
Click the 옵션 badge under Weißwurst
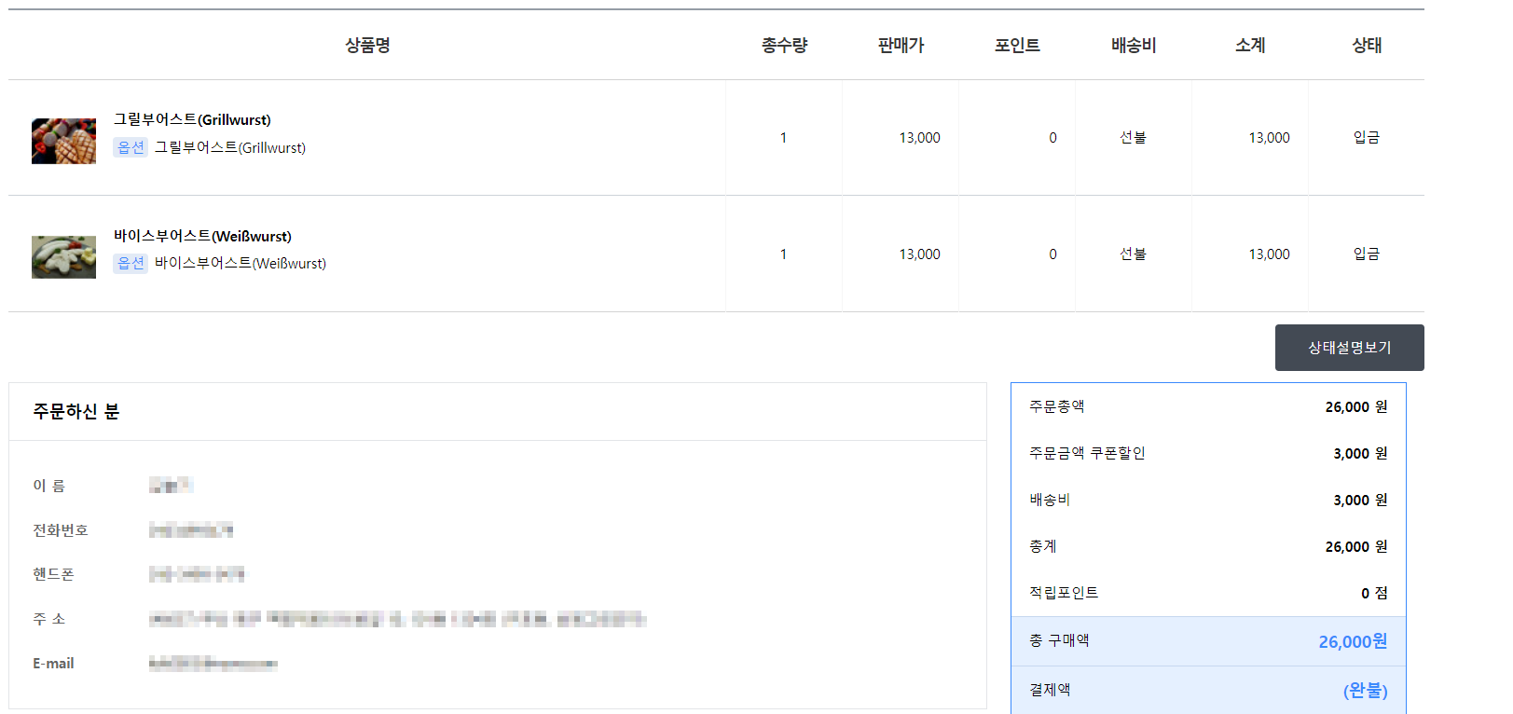point(131,263)
